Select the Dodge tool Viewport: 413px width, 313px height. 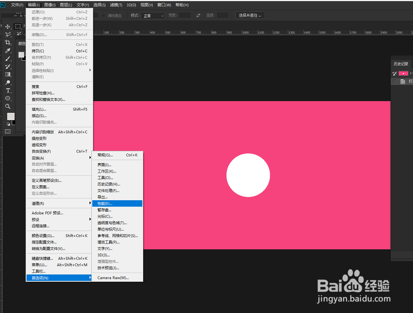click(x=8, y=83)
